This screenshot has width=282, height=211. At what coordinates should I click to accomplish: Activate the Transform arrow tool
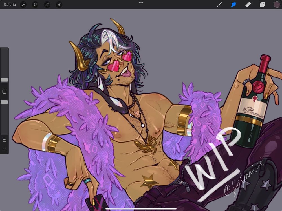(x=59, y=5)
